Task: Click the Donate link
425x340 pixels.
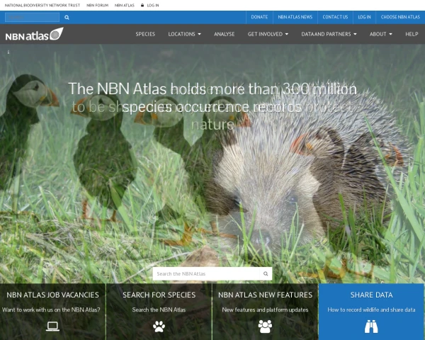Action: click(259, 17)
